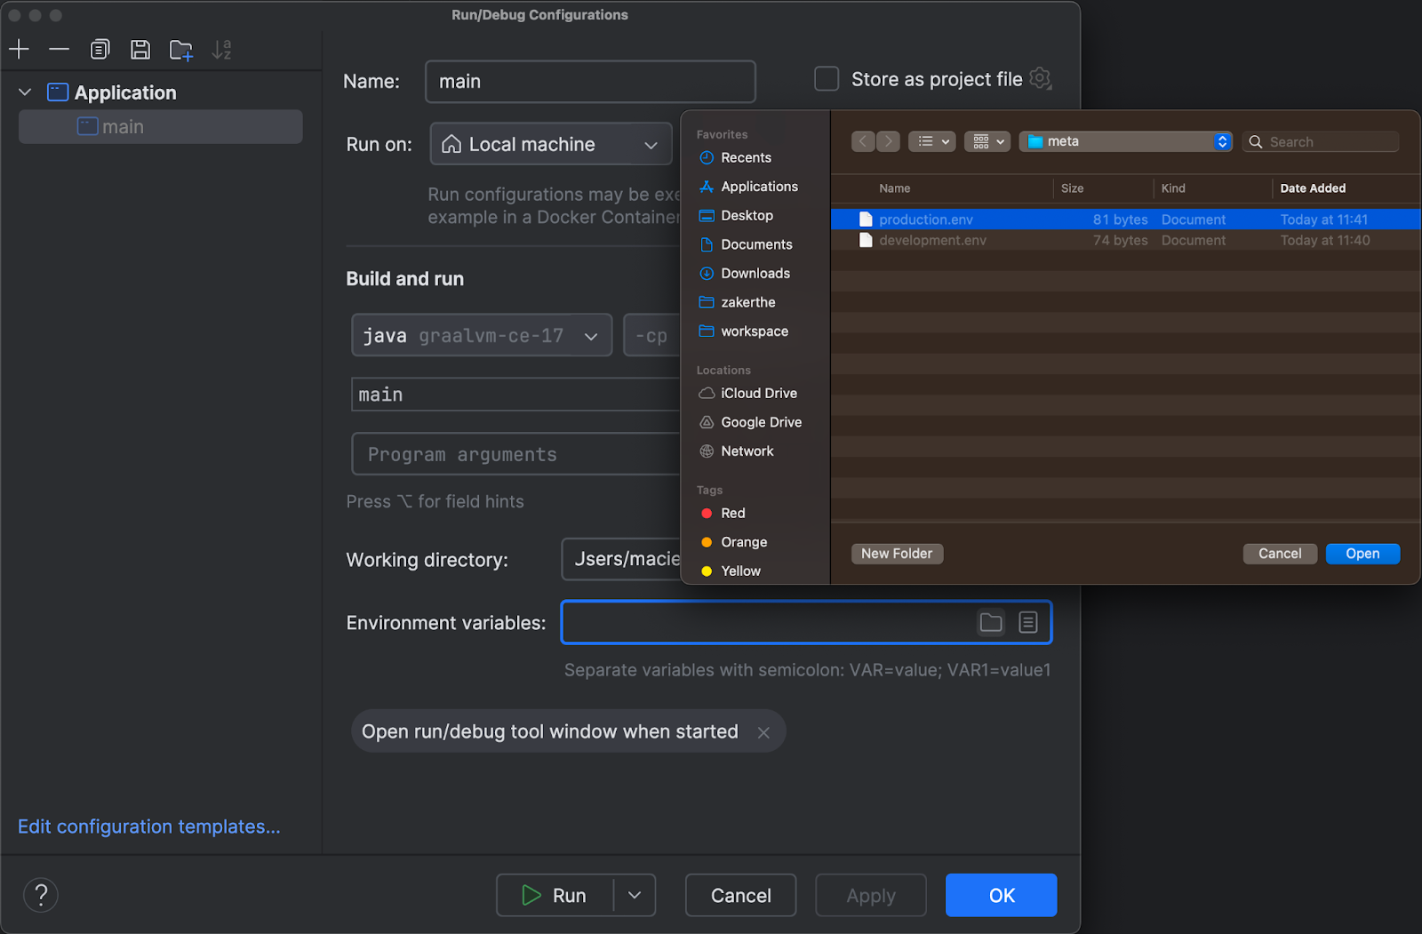1422x934 pixels.
Task: Filter by the Yellow tag
Action: click(731, 571)
